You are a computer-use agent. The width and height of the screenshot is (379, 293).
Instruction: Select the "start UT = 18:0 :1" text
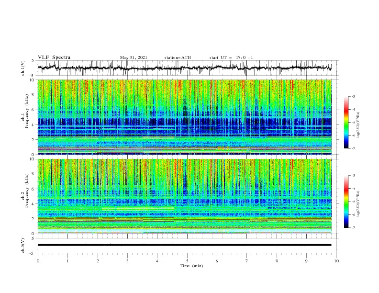coord(231,57)
